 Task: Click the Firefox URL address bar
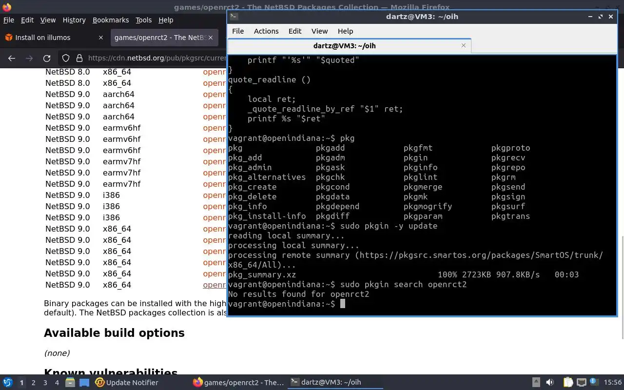coord(156,58)
